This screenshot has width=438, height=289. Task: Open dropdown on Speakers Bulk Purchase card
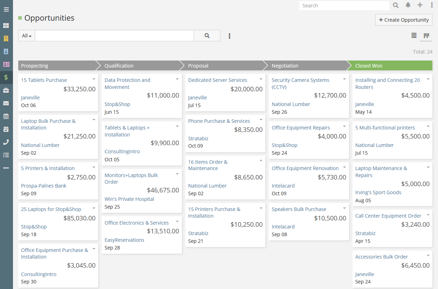344,208
